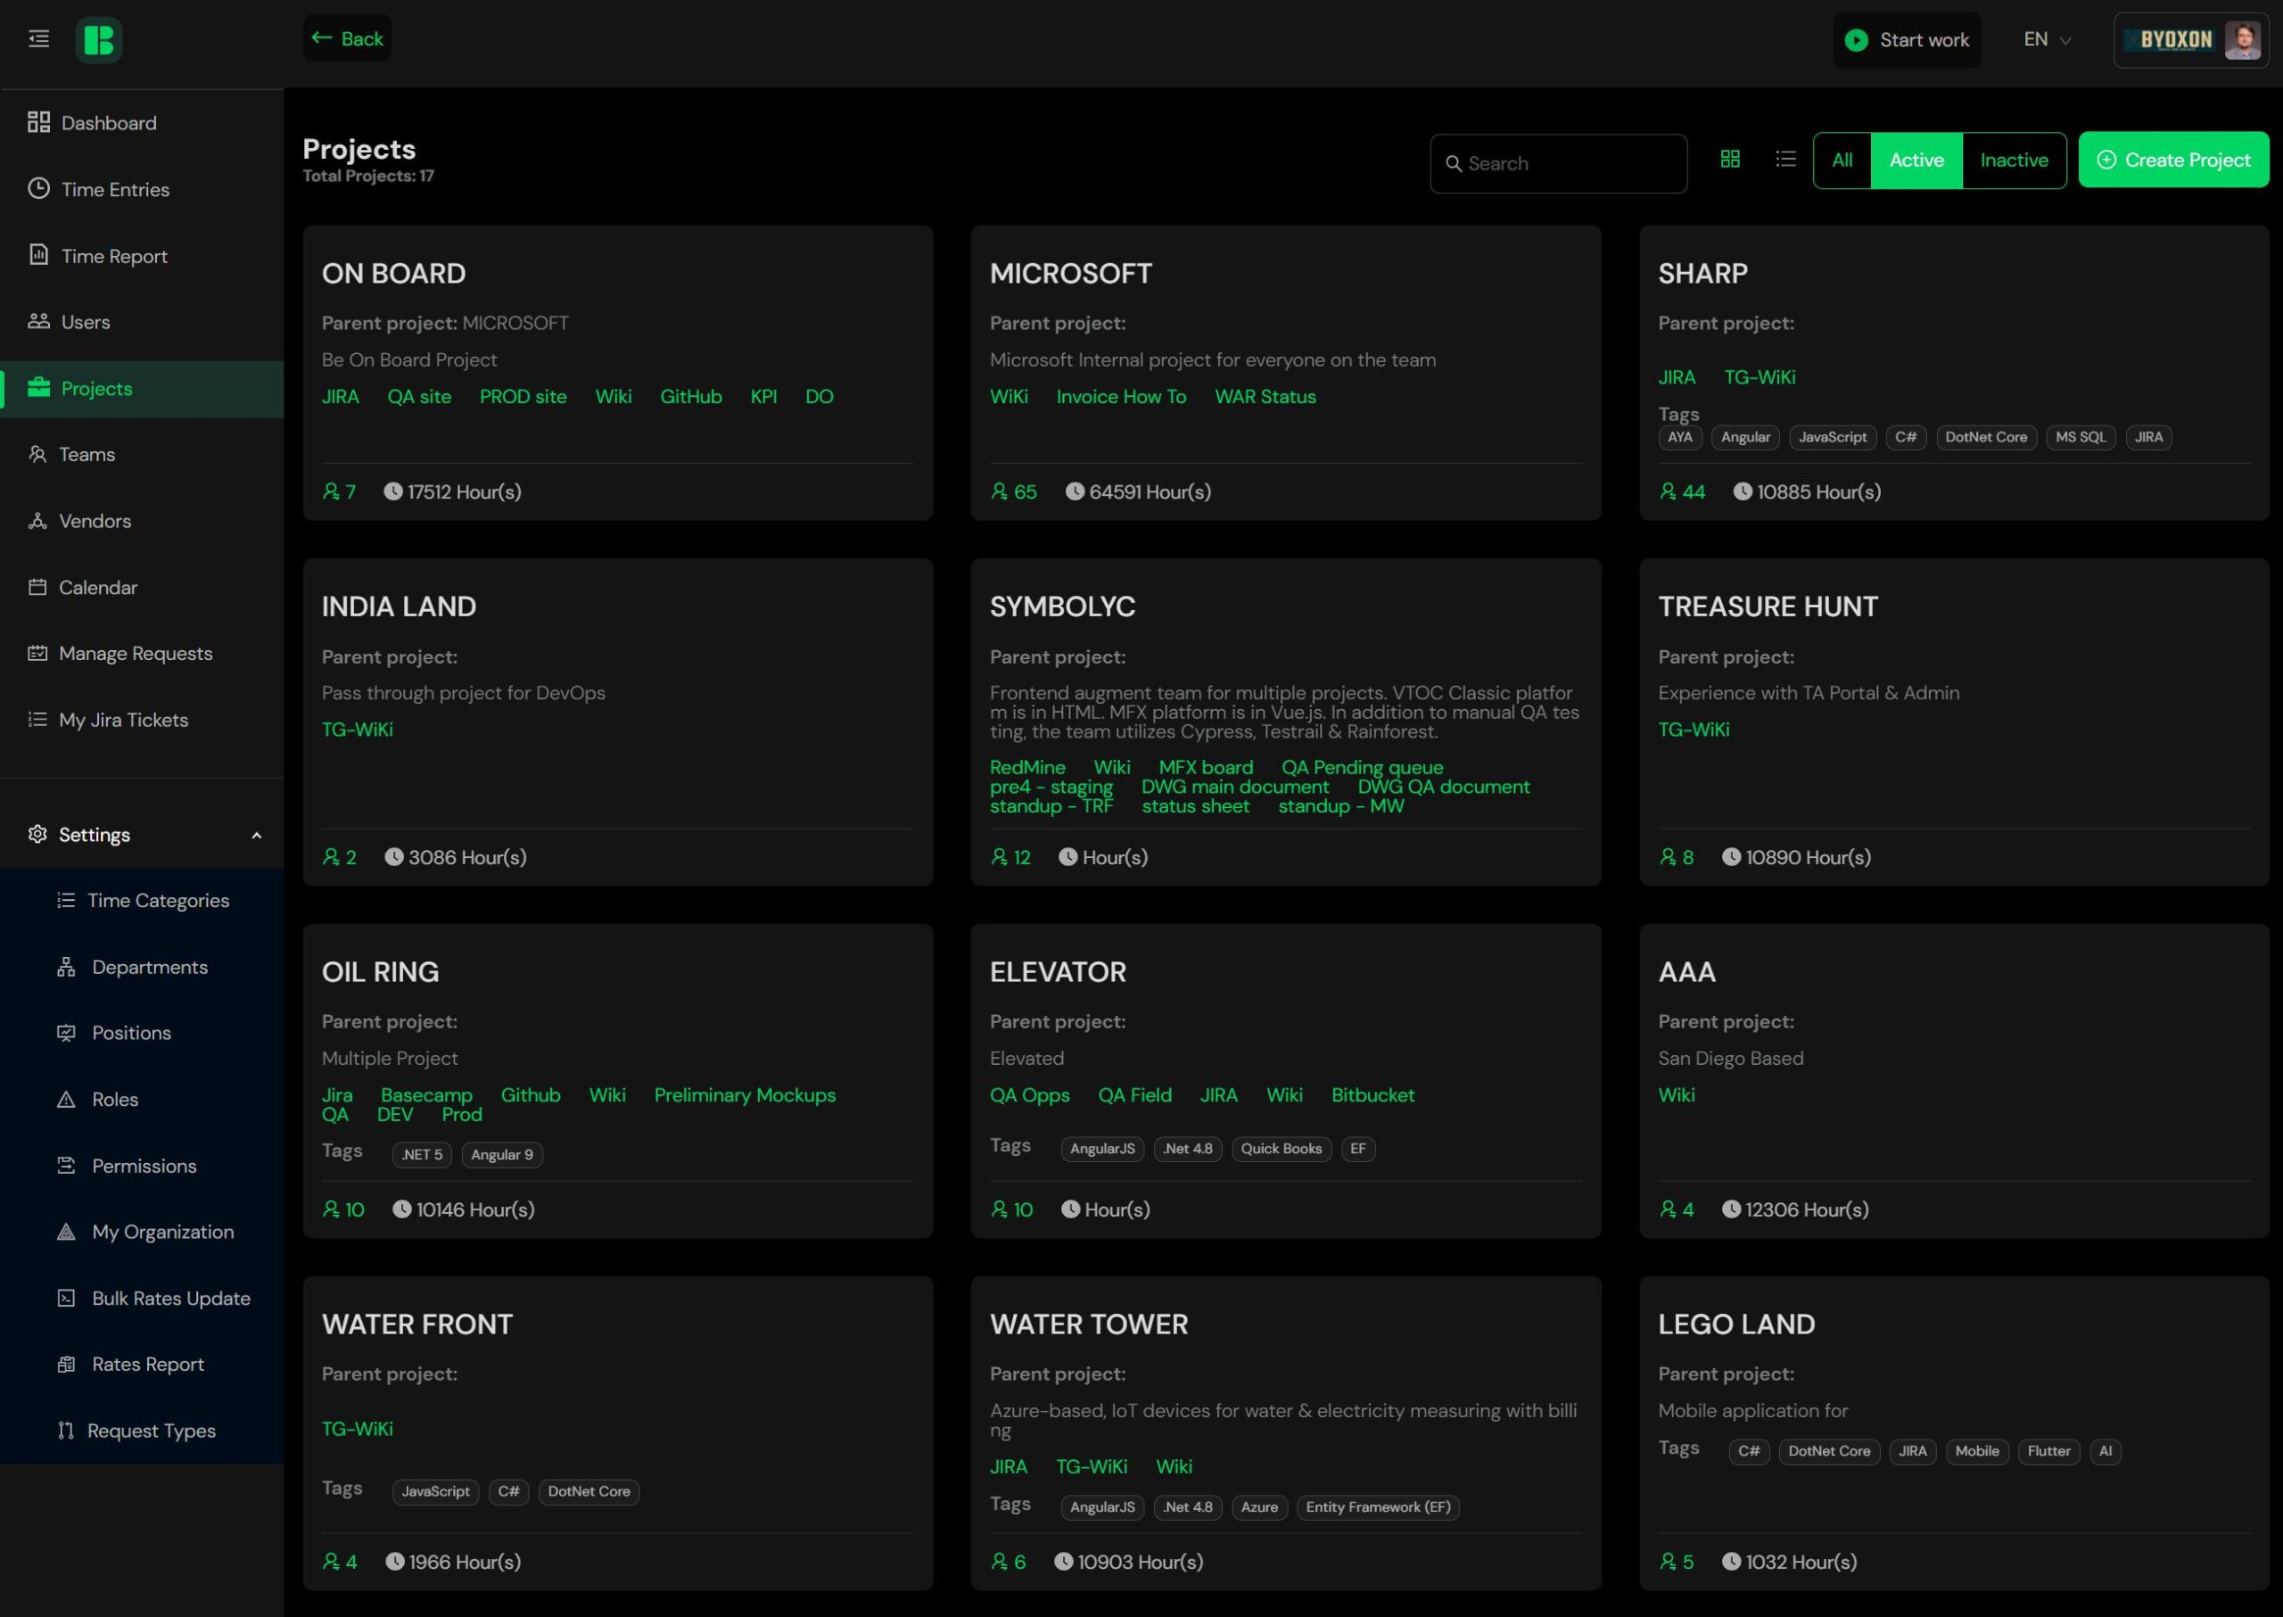Click the Back button
This screenshot has height=1617, width=2283.
(347, 39)
